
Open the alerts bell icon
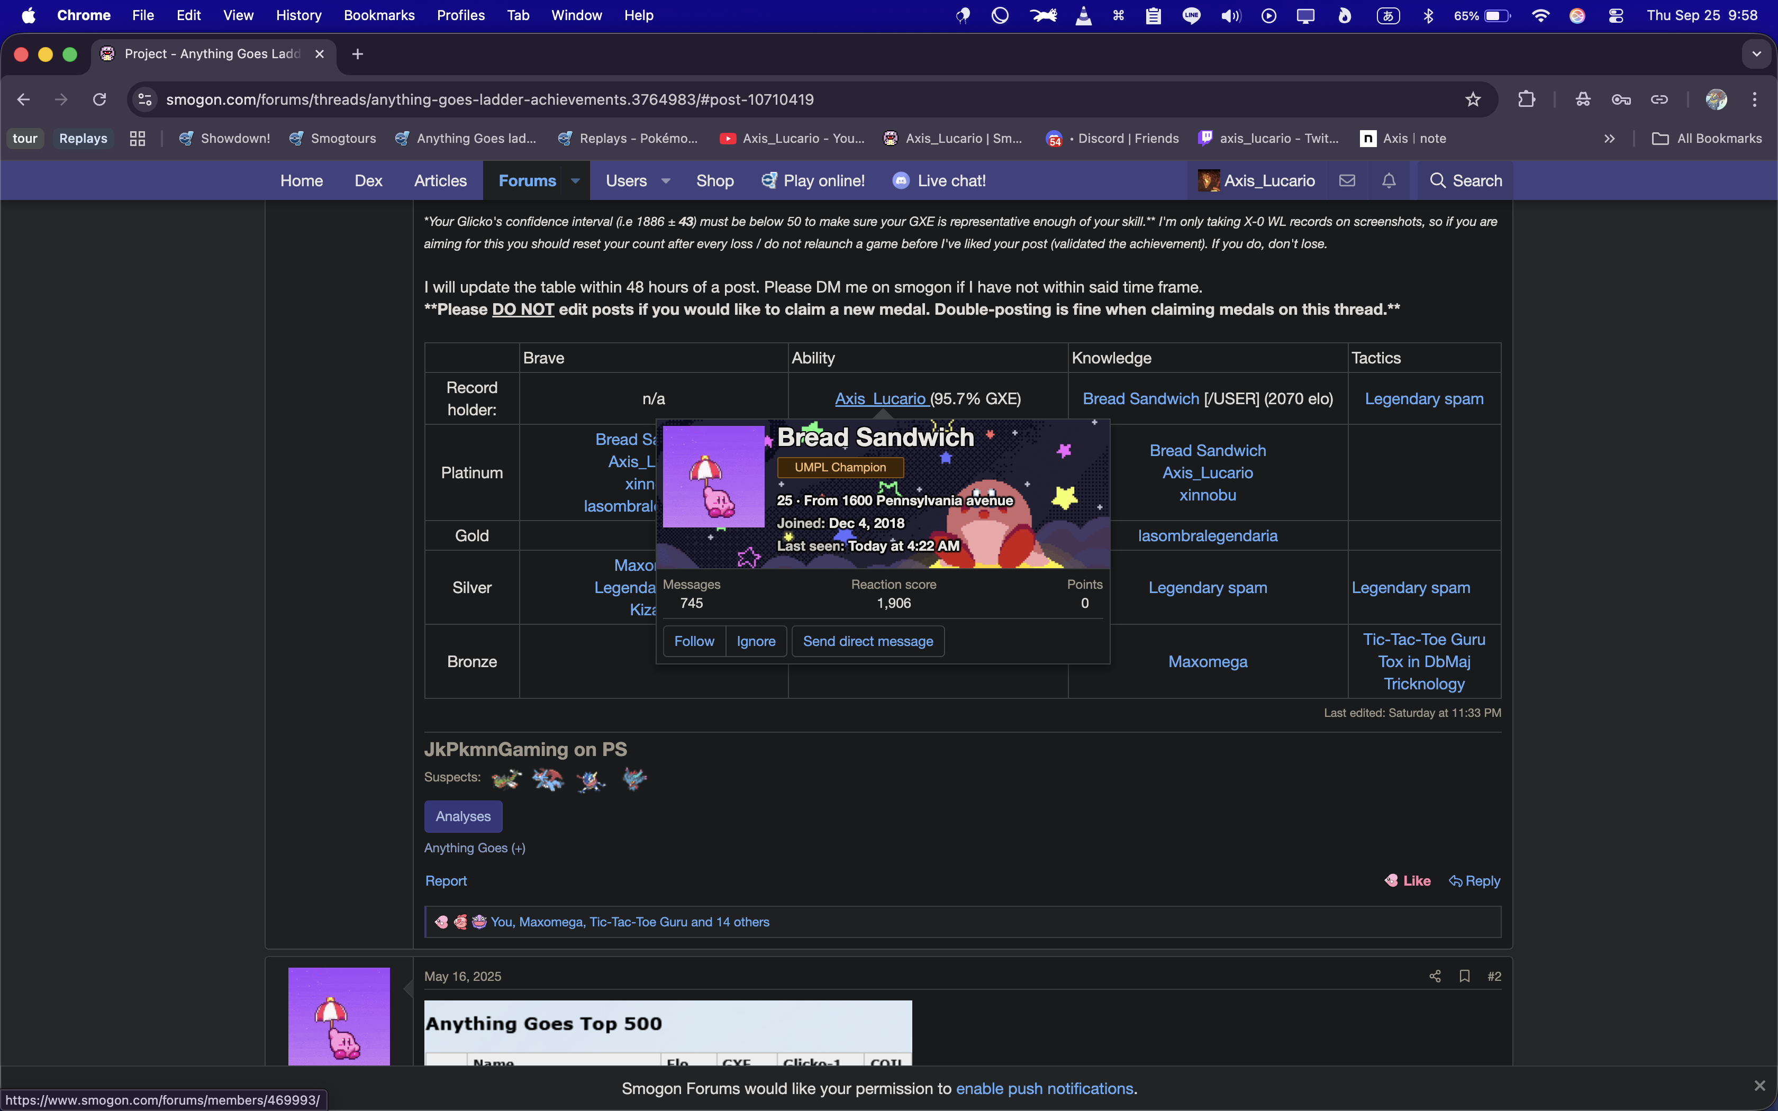point(1389,181)
